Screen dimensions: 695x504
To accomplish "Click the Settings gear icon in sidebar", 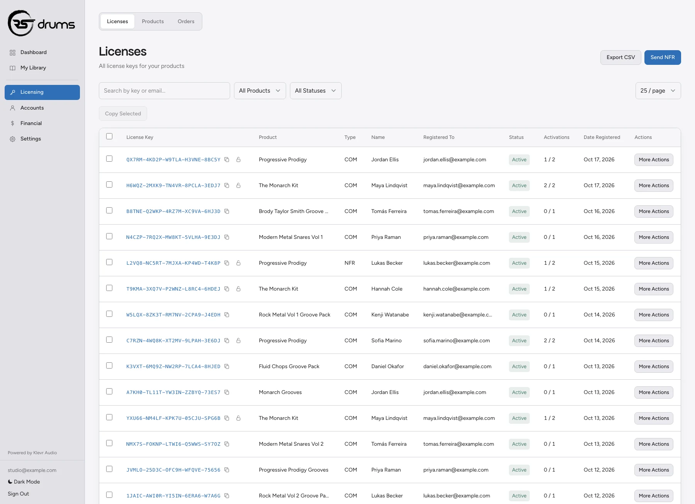I will click(x=12, y=139).
